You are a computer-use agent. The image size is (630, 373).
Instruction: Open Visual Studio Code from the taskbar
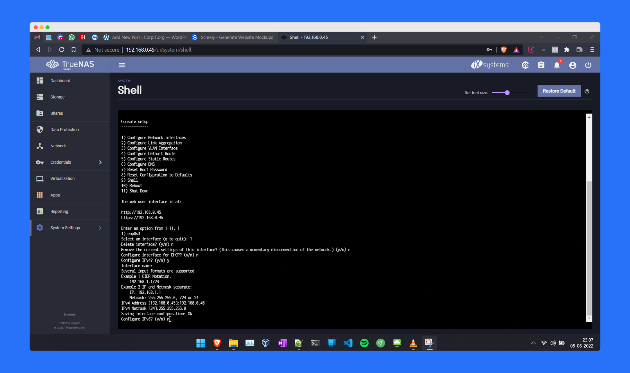[348, 343]
